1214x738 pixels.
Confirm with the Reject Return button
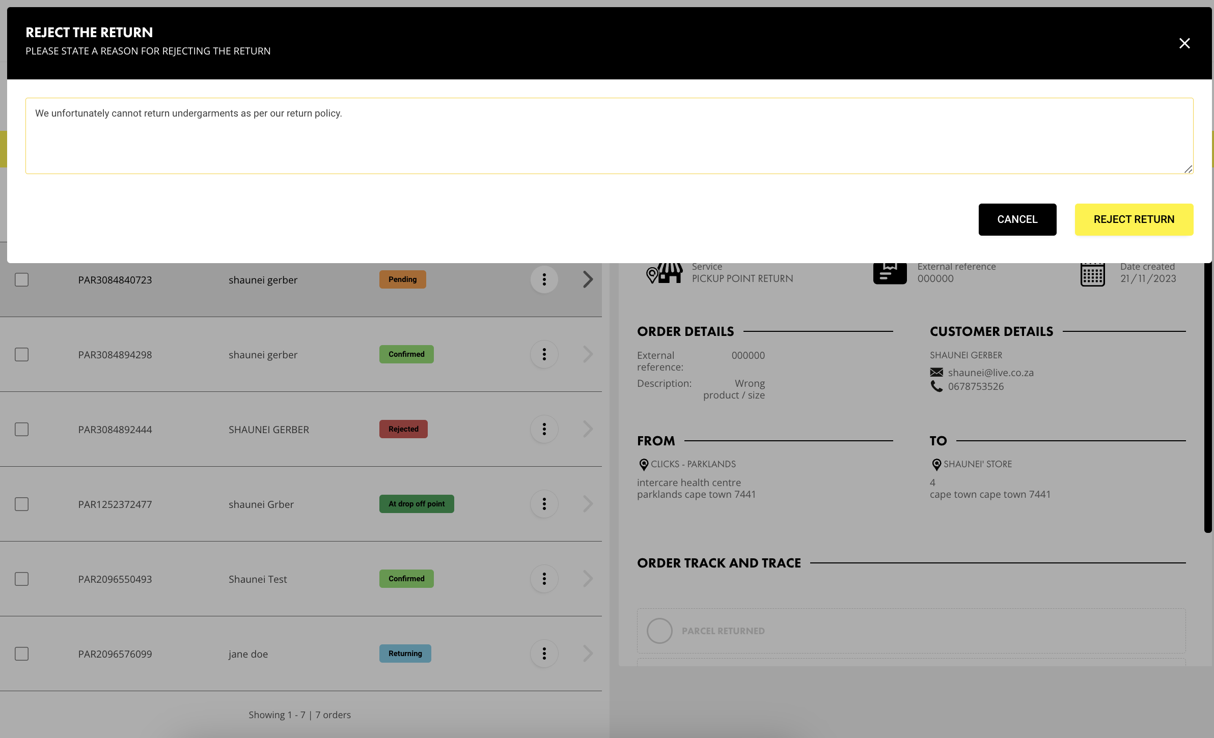click(1134, 219)
